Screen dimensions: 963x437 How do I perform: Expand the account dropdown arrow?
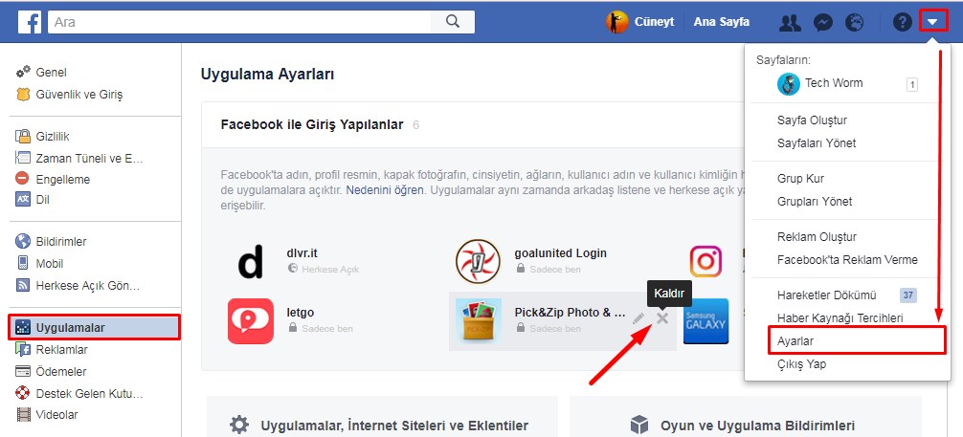click(x=932, y=21)
